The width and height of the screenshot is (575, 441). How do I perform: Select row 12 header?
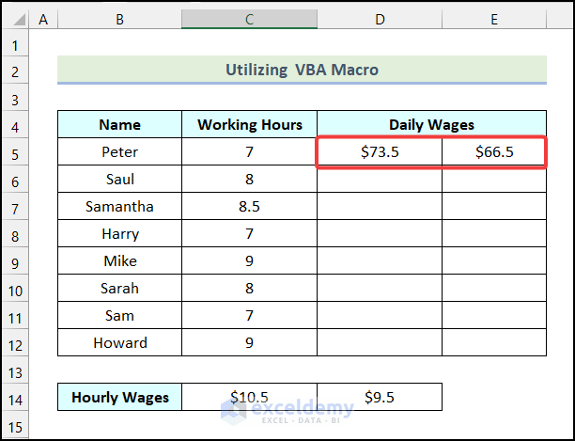[x=15, y=342]
